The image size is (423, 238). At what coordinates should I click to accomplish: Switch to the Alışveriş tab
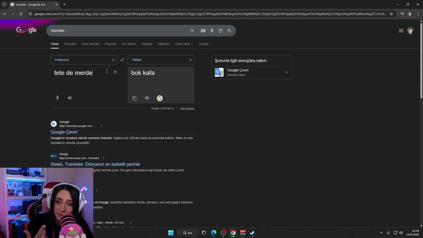(110, 44)
